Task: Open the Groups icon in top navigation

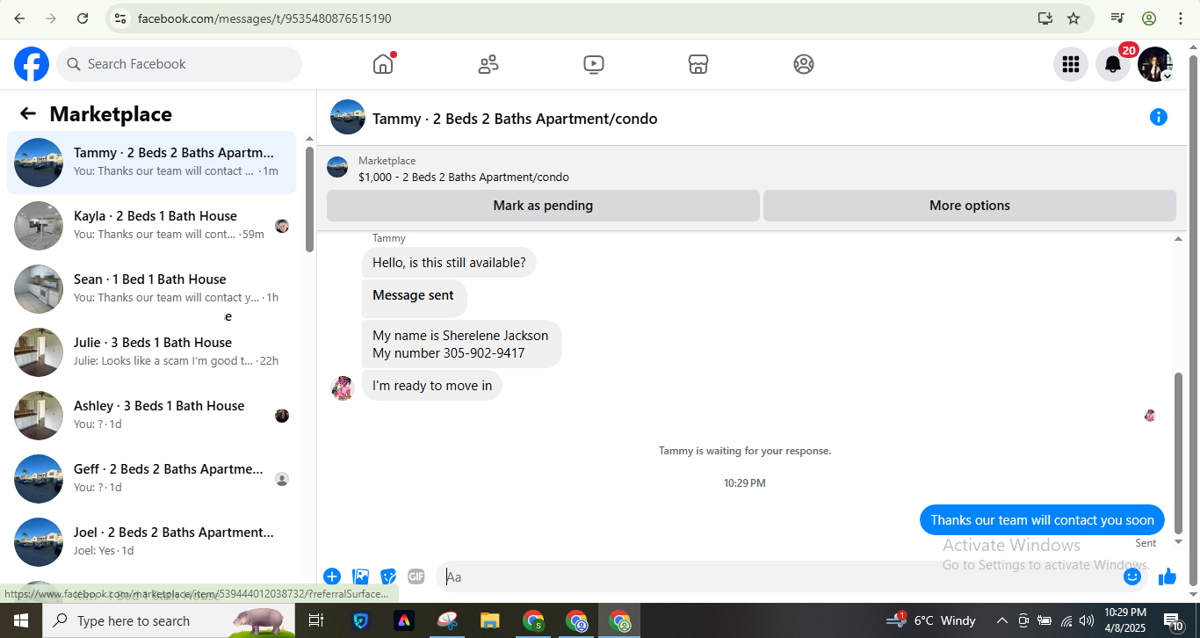Action: [804, 64]
